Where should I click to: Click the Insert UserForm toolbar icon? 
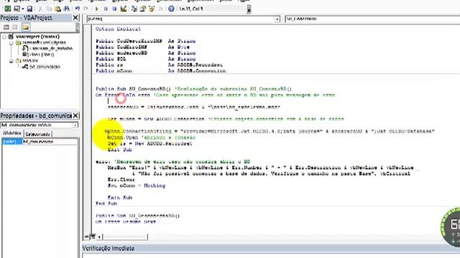17,9
